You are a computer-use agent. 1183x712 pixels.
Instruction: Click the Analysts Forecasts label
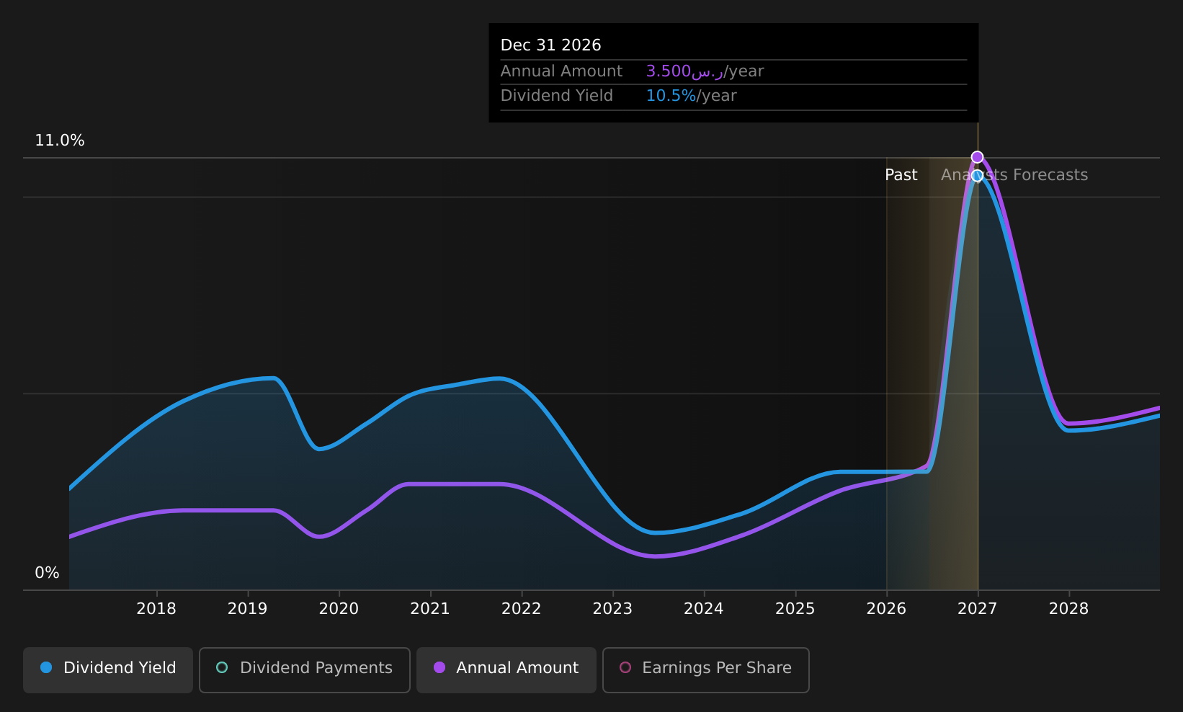pos(1014,175)
